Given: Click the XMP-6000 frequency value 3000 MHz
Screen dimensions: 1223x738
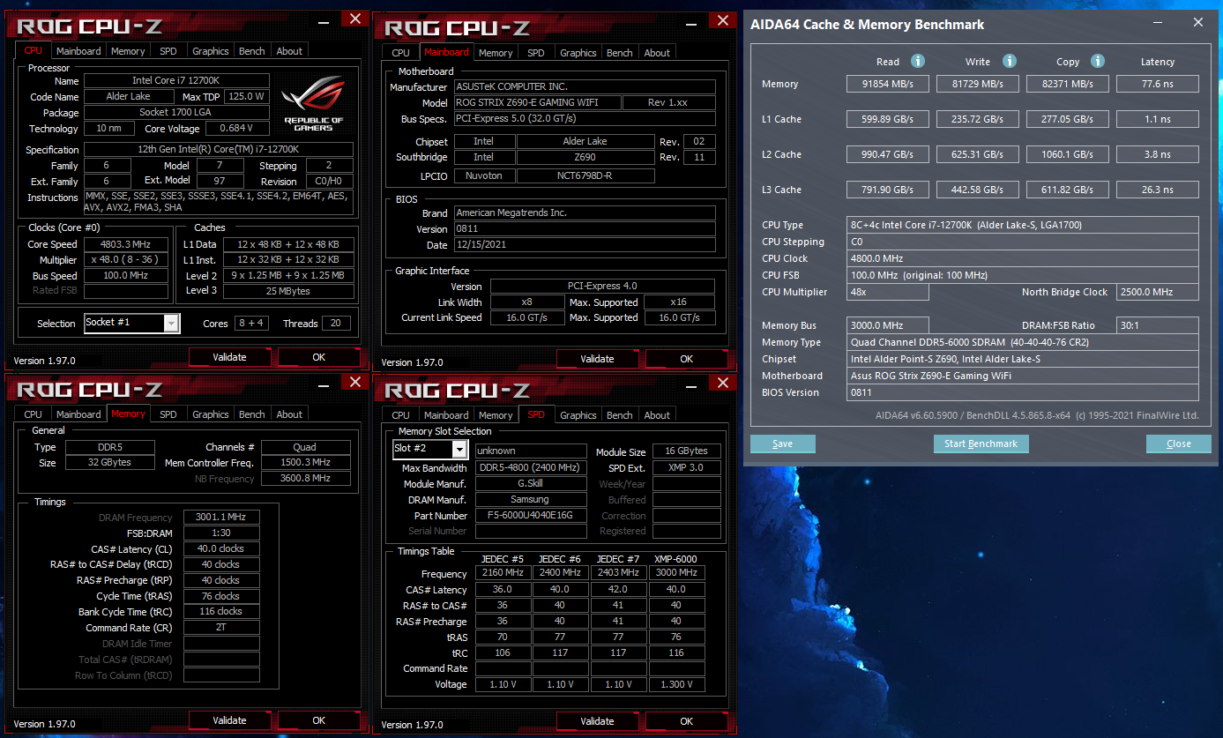Looking at the screenshot, I should [678, 572].
